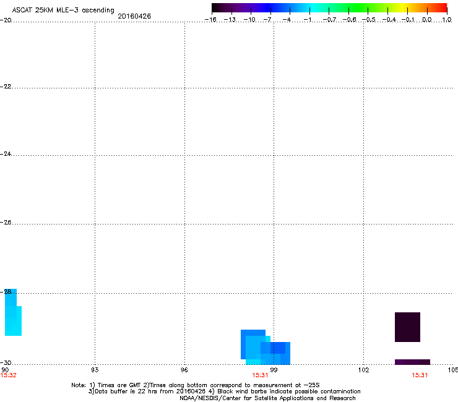The width and height of the screenshot is (458, 402).
Task: Click the thin purple strip at latitude -30
Action: [x=412, y=362]
